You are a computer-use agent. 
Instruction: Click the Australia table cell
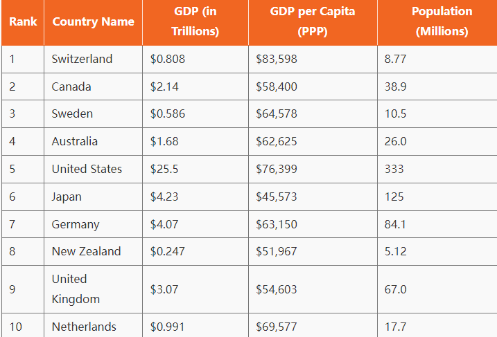(74, 141)
